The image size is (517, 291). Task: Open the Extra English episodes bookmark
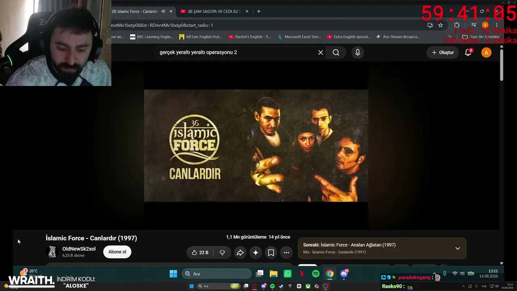(x=349, y=37)
